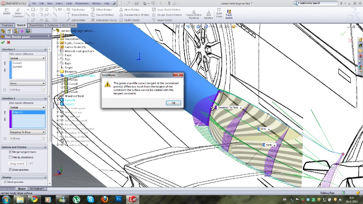Open Chrome from the taskbar
This screenshot has width=363, height=204.
click(34, 199)
